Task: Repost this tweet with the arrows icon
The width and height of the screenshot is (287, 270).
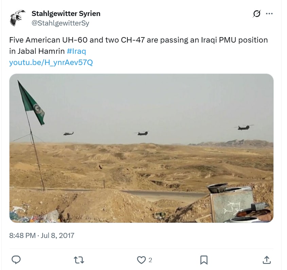Action: pyautogui.click(x=79, y=260)
